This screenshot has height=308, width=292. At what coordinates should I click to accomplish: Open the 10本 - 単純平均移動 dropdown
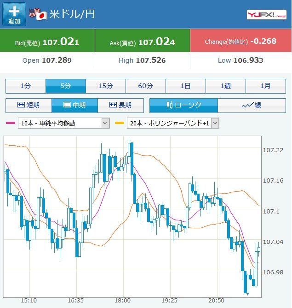pos(63,123)
